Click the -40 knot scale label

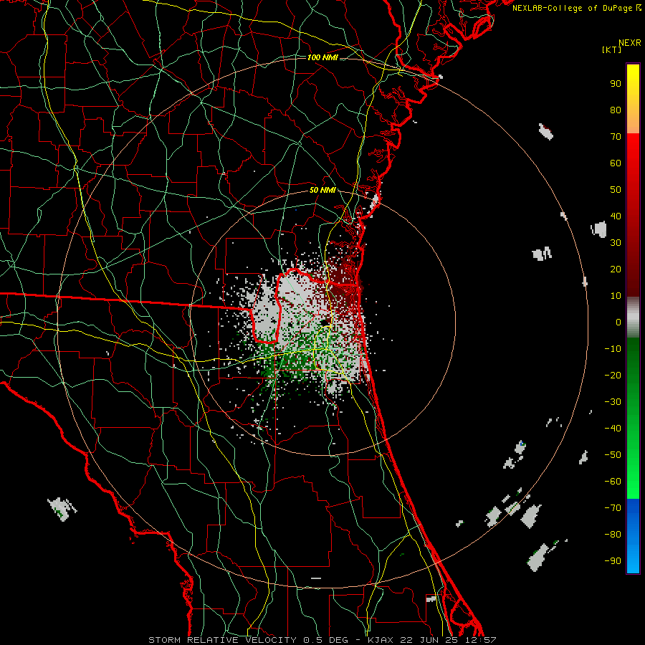pos(613,429)
